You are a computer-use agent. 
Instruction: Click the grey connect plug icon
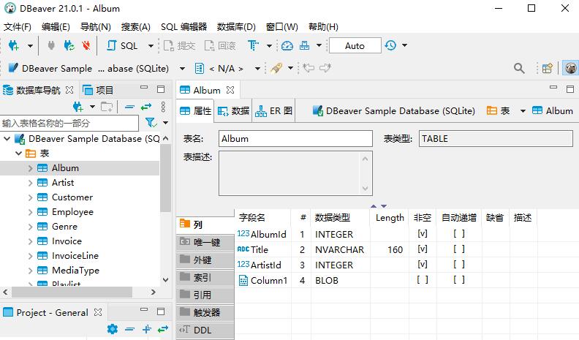pyautogui.click(x=51, y=46)
